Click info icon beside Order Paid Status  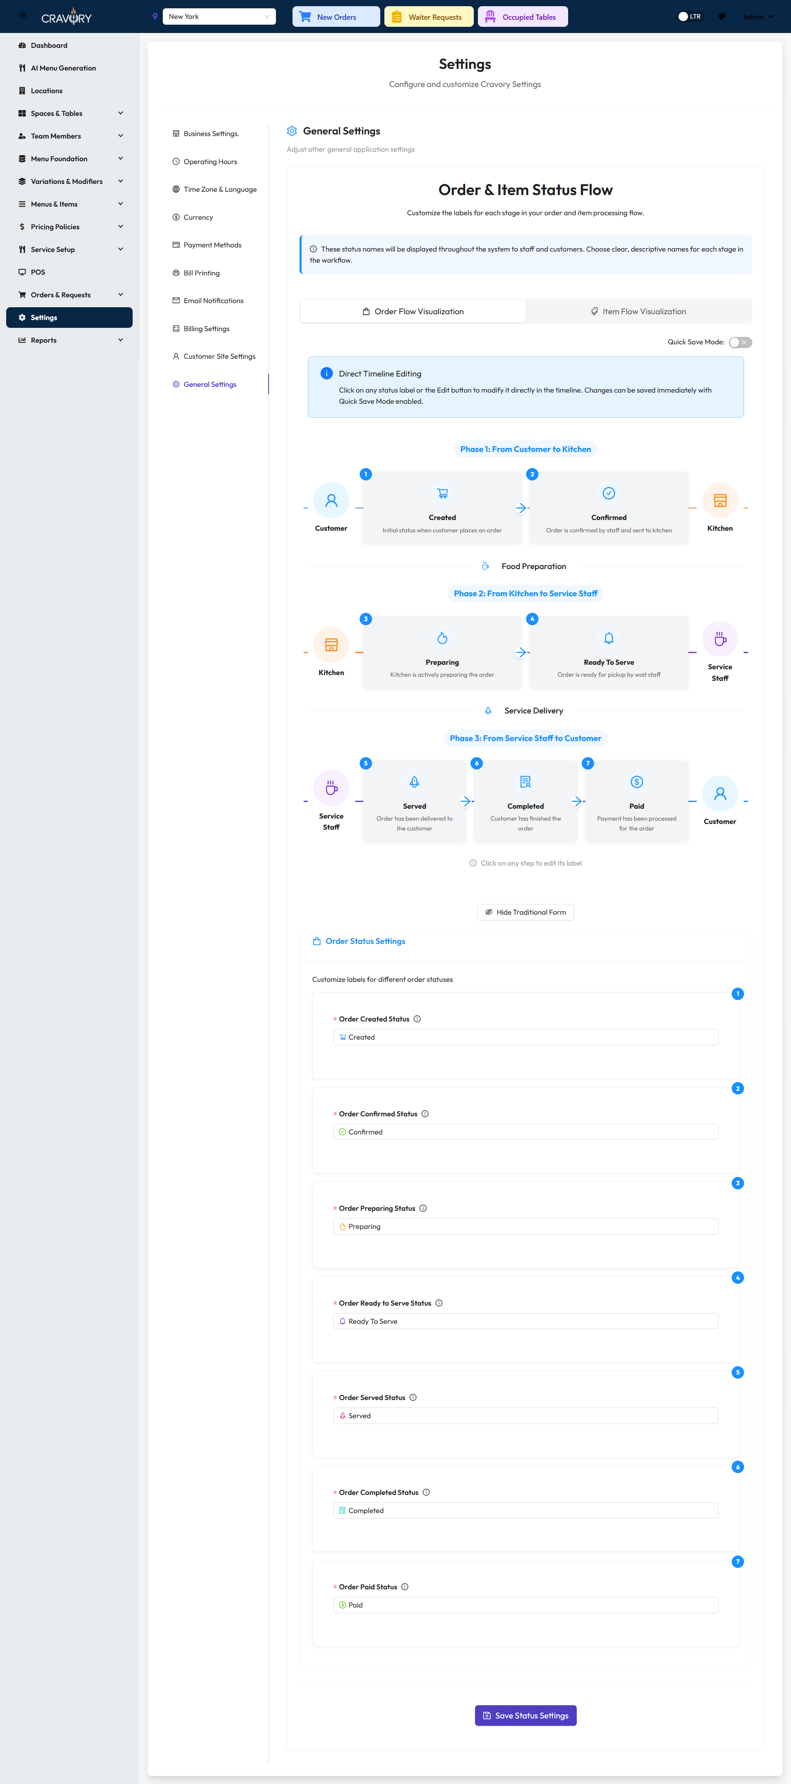tap(405, 1587)
